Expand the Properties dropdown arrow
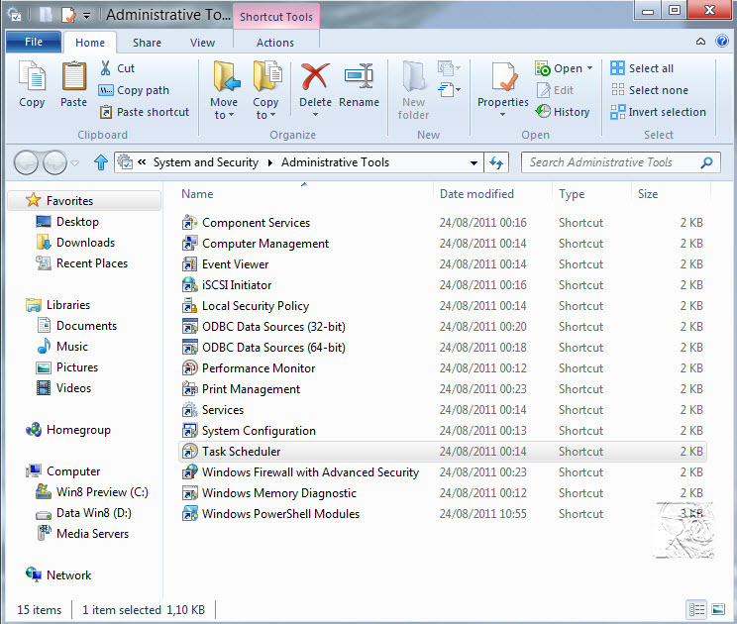The image size is (737, 624). 502,115
